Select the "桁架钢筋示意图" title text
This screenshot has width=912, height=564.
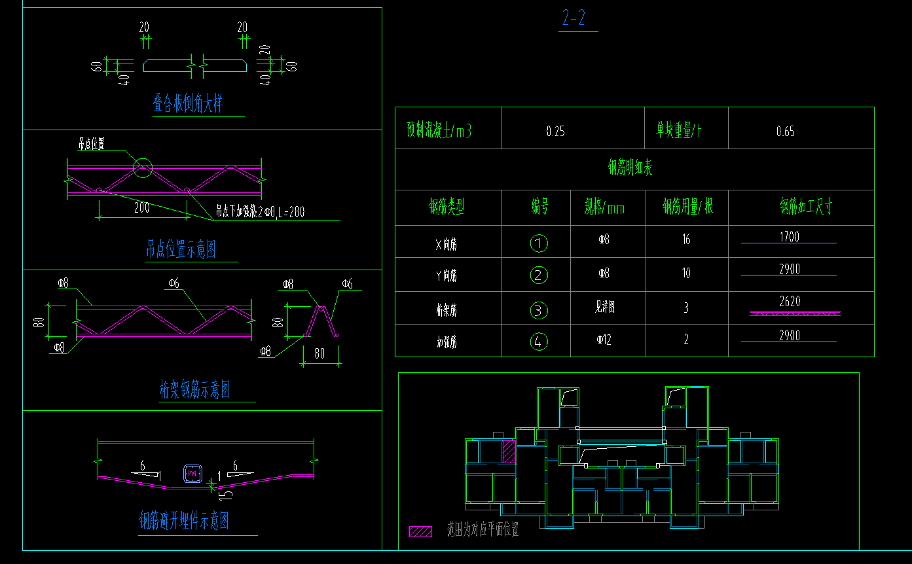[195, 390]
